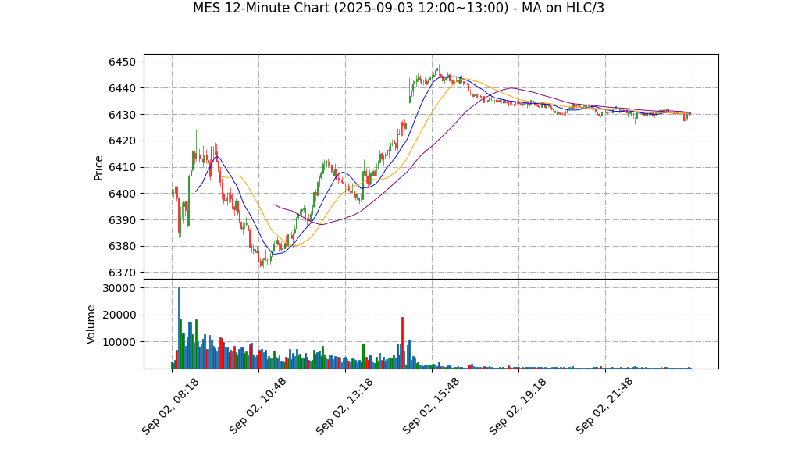Click the Price axis title
798x449 pixels.
tap(98, 168)
